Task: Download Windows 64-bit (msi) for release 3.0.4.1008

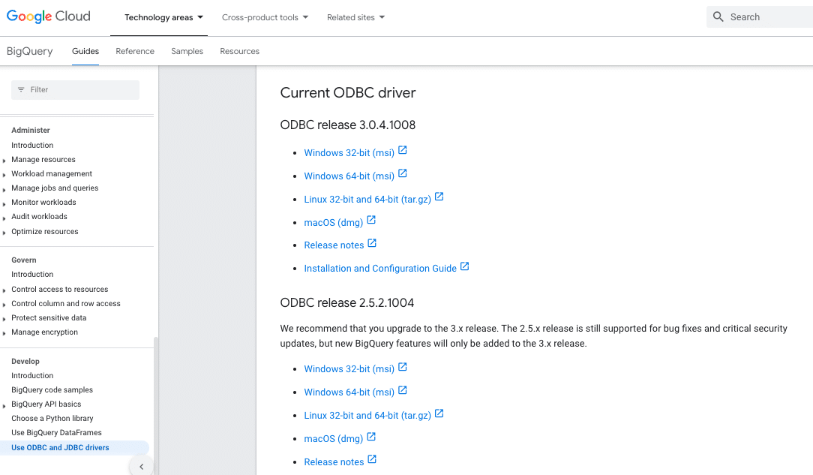Action: pos(349,176)
